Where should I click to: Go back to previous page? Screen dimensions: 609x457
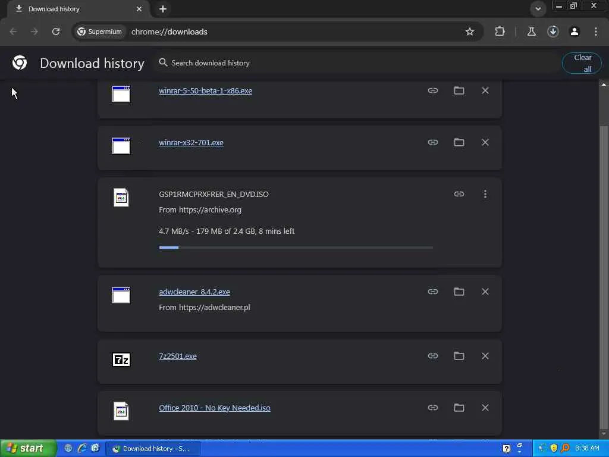[13, 32]
